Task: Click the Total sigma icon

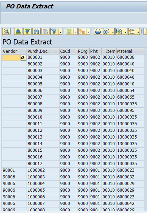Action: 69,32
